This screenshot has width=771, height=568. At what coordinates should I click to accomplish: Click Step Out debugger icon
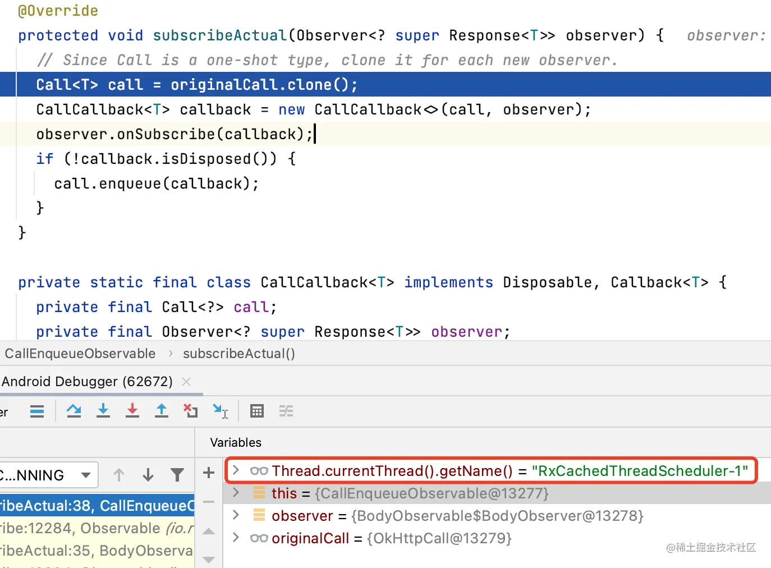(162, 411)
